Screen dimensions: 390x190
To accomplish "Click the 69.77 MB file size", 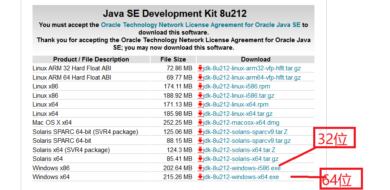I will [179, 78].
